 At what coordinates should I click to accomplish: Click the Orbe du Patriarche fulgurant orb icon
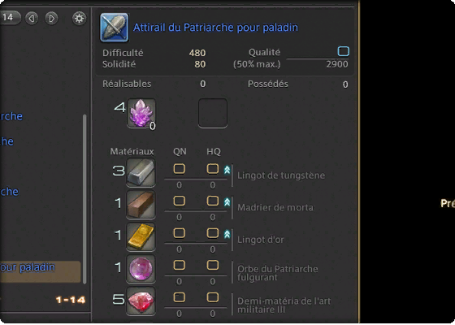tap(141, 269)
